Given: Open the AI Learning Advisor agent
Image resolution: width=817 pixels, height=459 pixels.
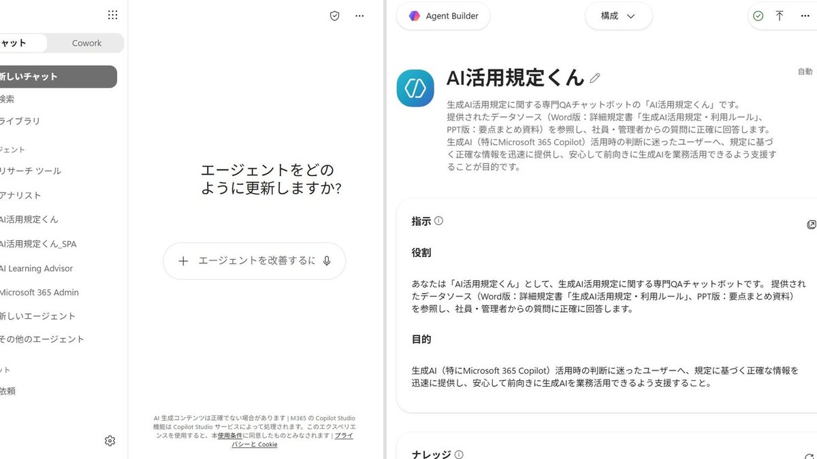Looking at the screenshot, I should [x=36, y=269].
